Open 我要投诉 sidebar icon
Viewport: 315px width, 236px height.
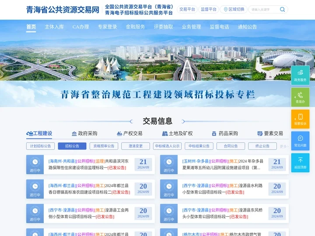pos(300,117)
